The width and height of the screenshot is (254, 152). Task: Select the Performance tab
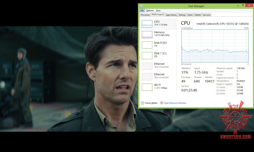[158, 15]
